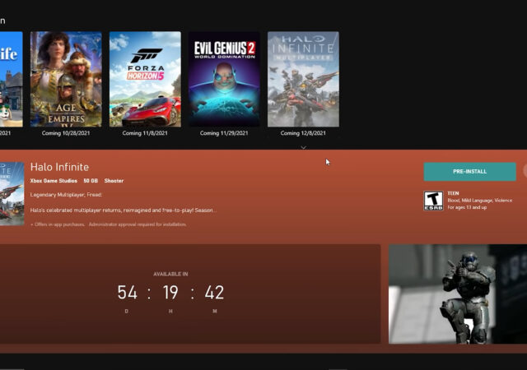
Task: Click the Coming 12/8/2021 release label
Action: 303,133
